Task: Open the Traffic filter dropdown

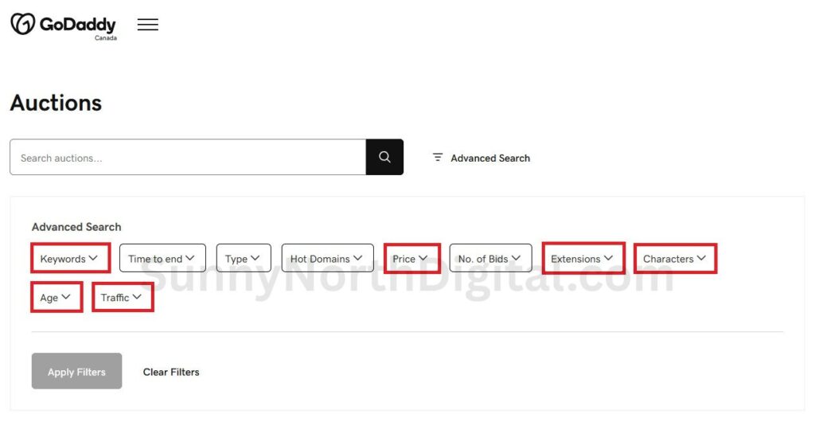Action: (x=122, y=297)
